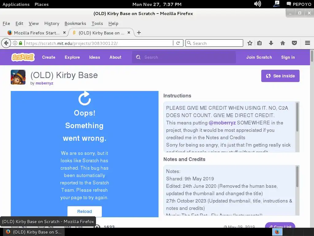The image size is (314, 236).
Task: Open the Scratch Ideas page
Action: point(94,57)
